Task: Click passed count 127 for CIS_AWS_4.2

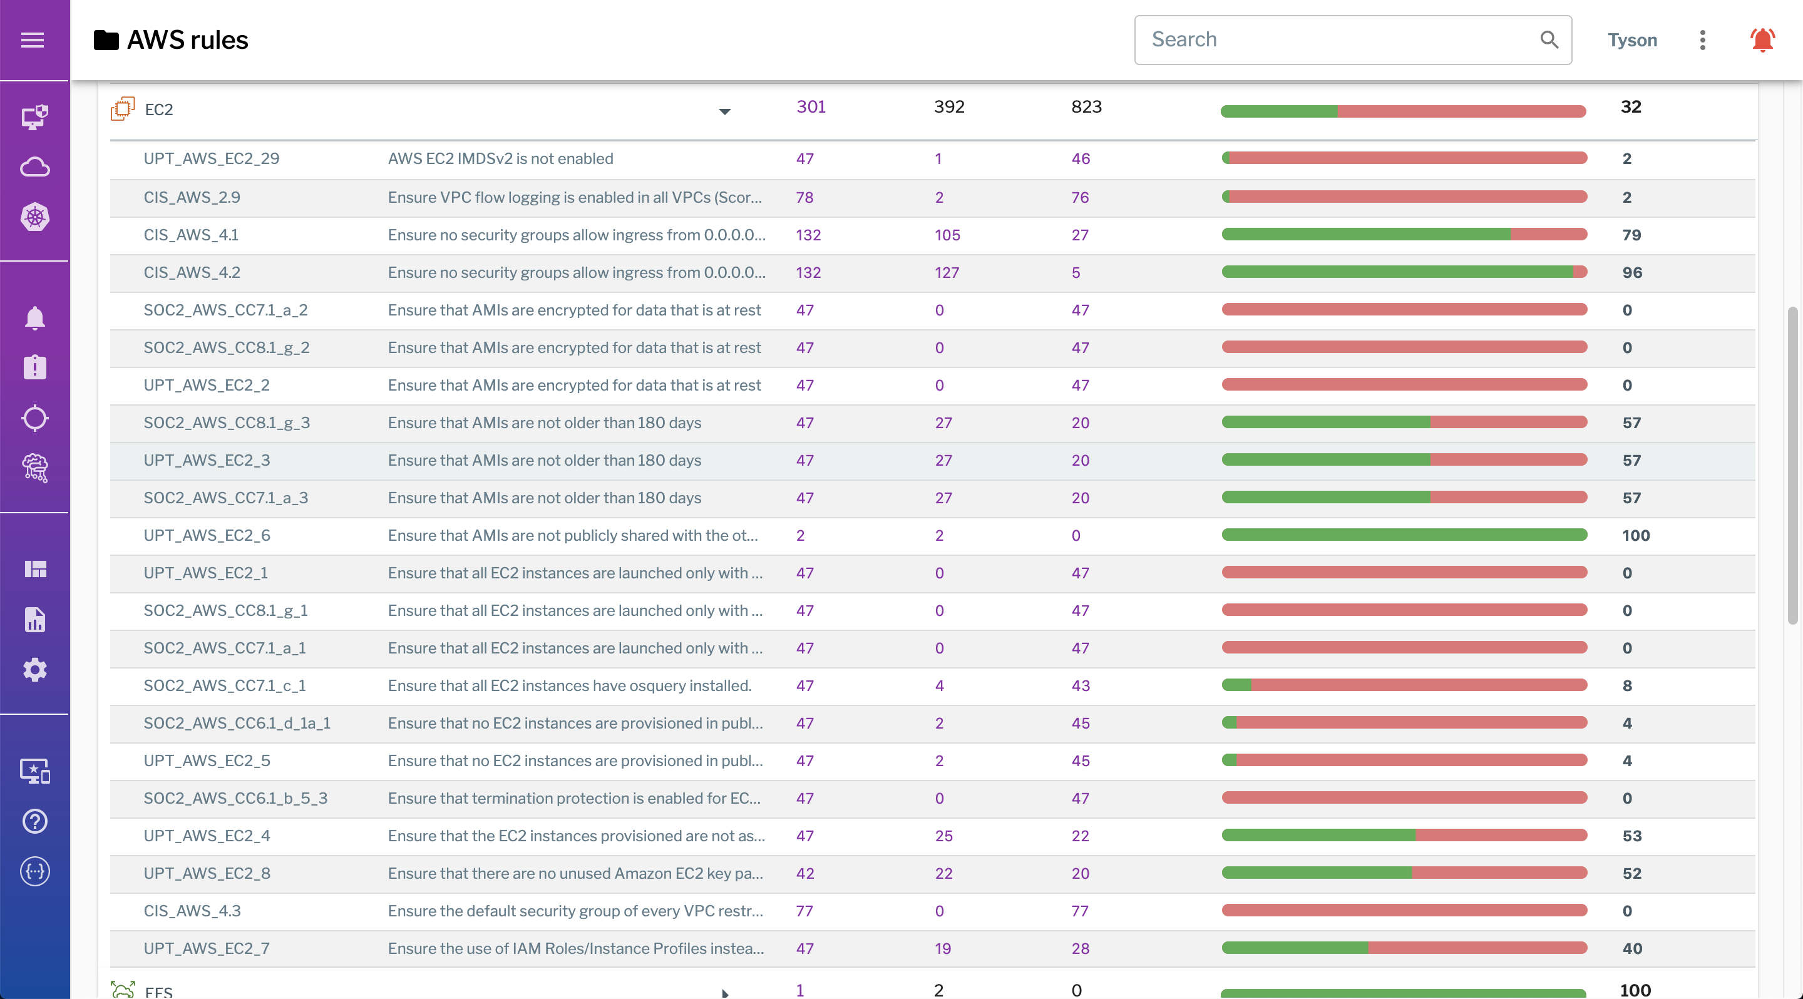Action: pos(947,273)
